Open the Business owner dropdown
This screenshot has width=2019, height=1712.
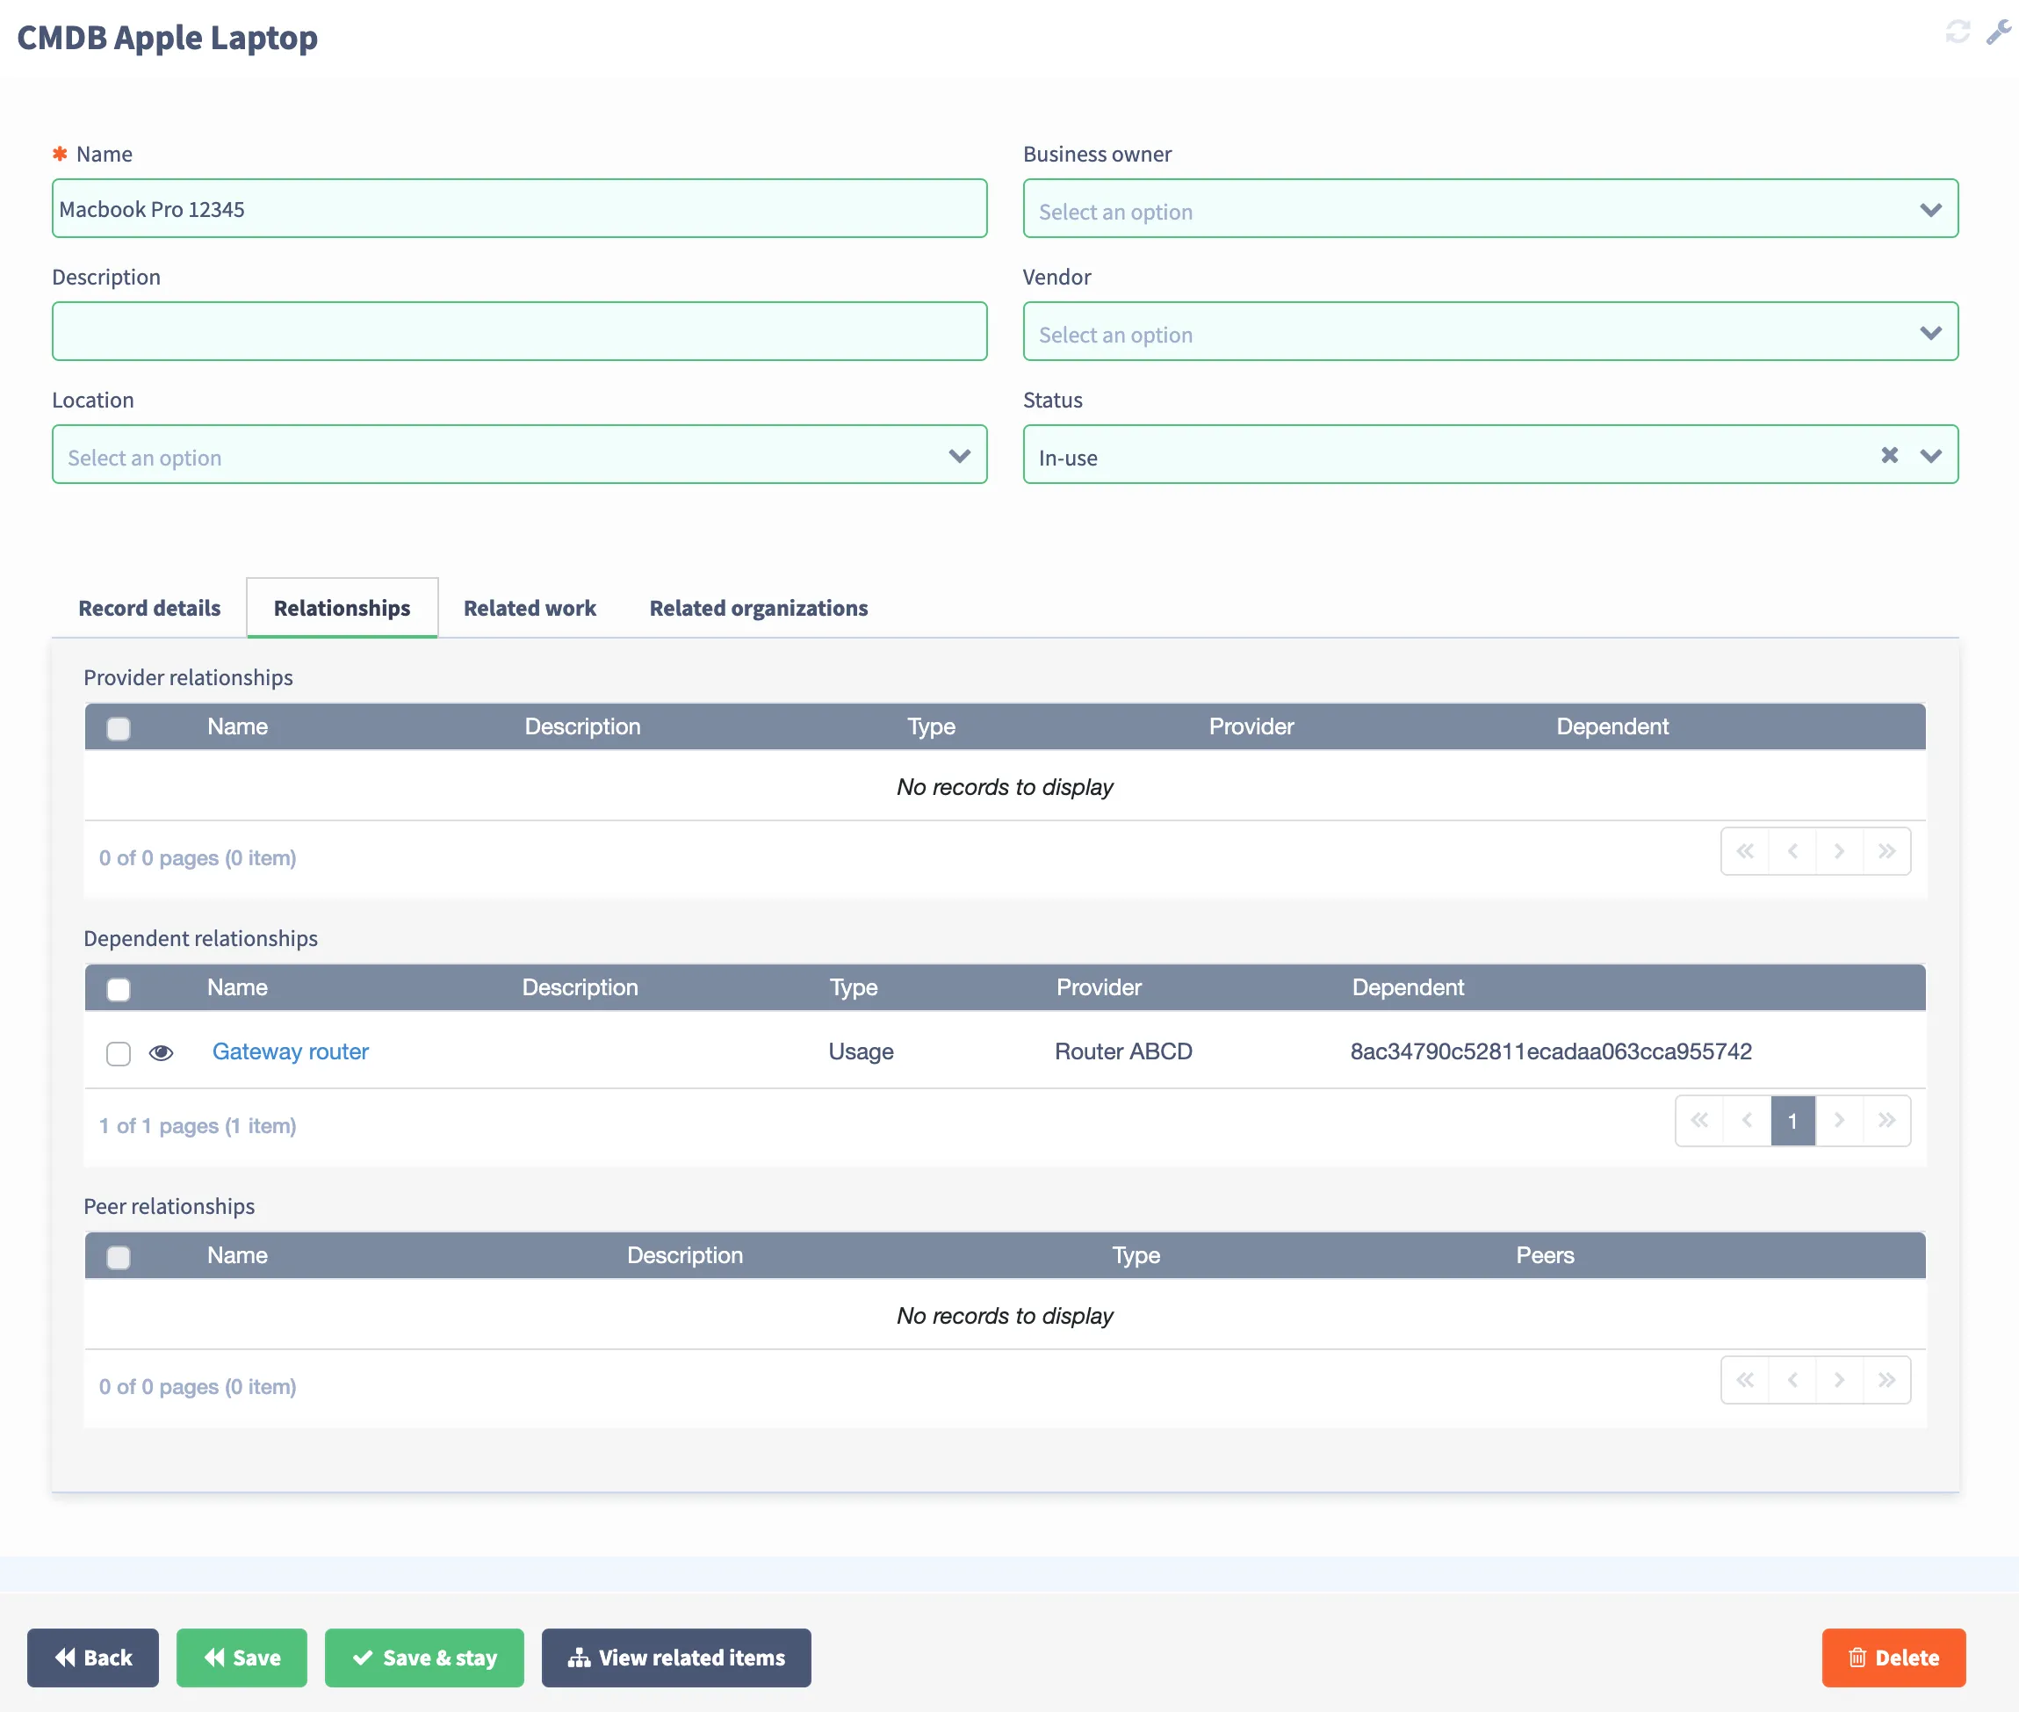pyautogui.click(x=1489, y=209)
